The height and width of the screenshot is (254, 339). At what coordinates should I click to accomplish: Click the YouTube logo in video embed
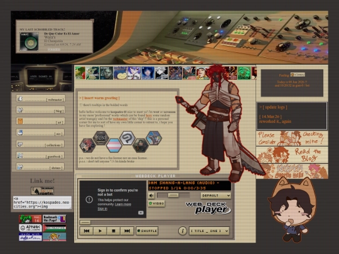pyautogui.click(x=141, y=213)
